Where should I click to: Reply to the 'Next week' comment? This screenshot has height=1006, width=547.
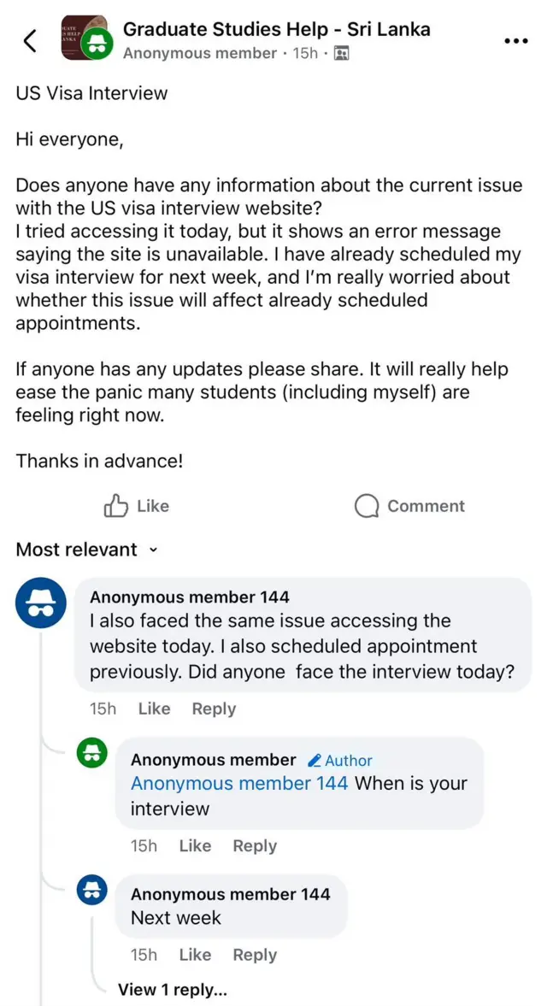click(255, 955)
